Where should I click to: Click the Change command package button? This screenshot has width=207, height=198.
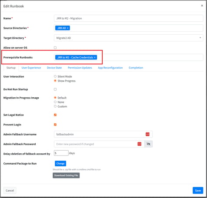click(x=60, y=164)
